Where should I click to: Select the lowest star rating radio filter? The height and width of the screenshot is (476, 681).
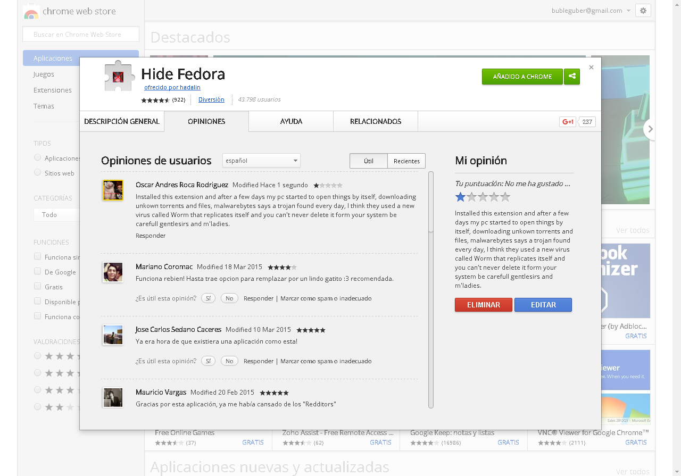tap(37, 407)
